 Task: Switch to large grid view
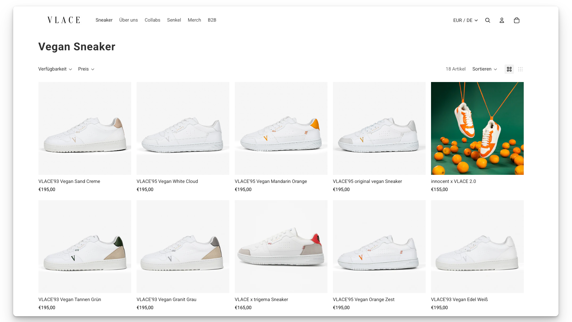tap(509, 69)
